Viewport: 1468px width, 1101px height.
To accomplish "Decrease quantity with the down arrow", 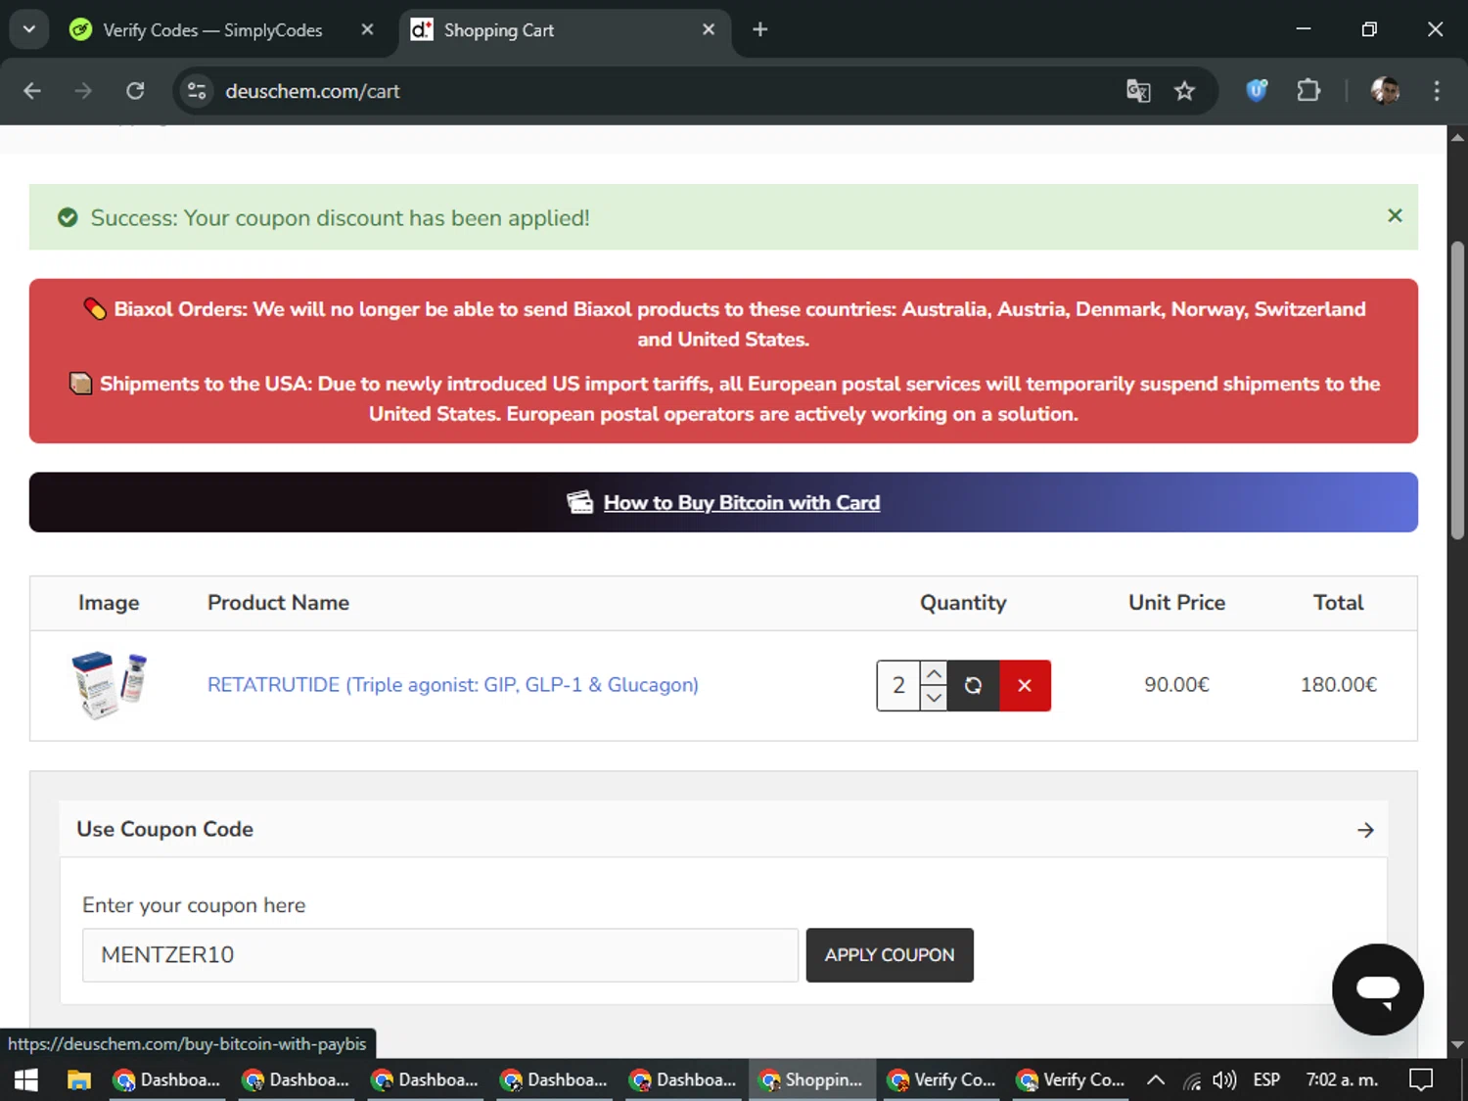I will tap(934, 698).
